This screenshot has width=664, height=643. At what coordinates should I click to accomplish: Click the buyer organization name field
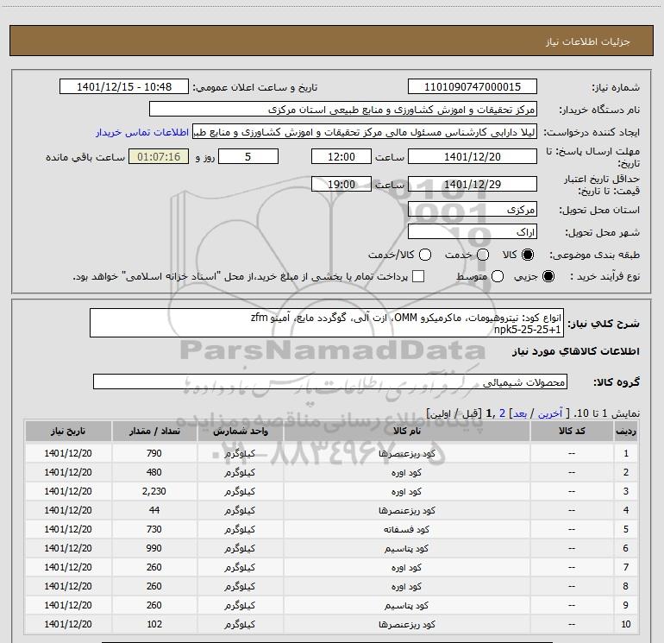pos(343,110)
